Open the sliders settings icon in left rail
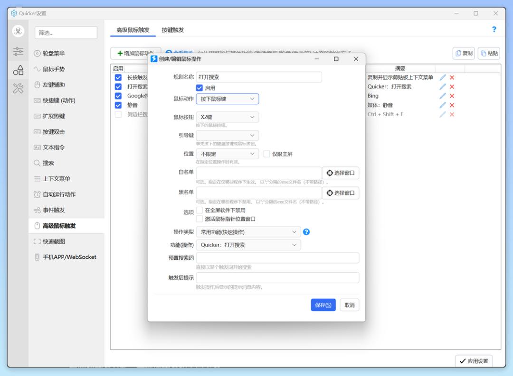The height and width of the screenshot is (376, 513). pyautogui.click(x=18, y=51)
